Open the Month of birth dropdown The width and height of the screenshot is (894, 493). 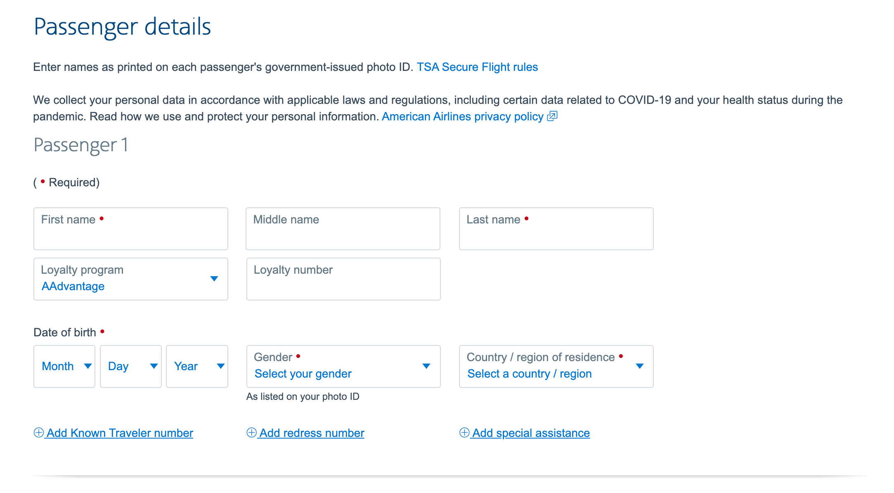pos(64,366)
